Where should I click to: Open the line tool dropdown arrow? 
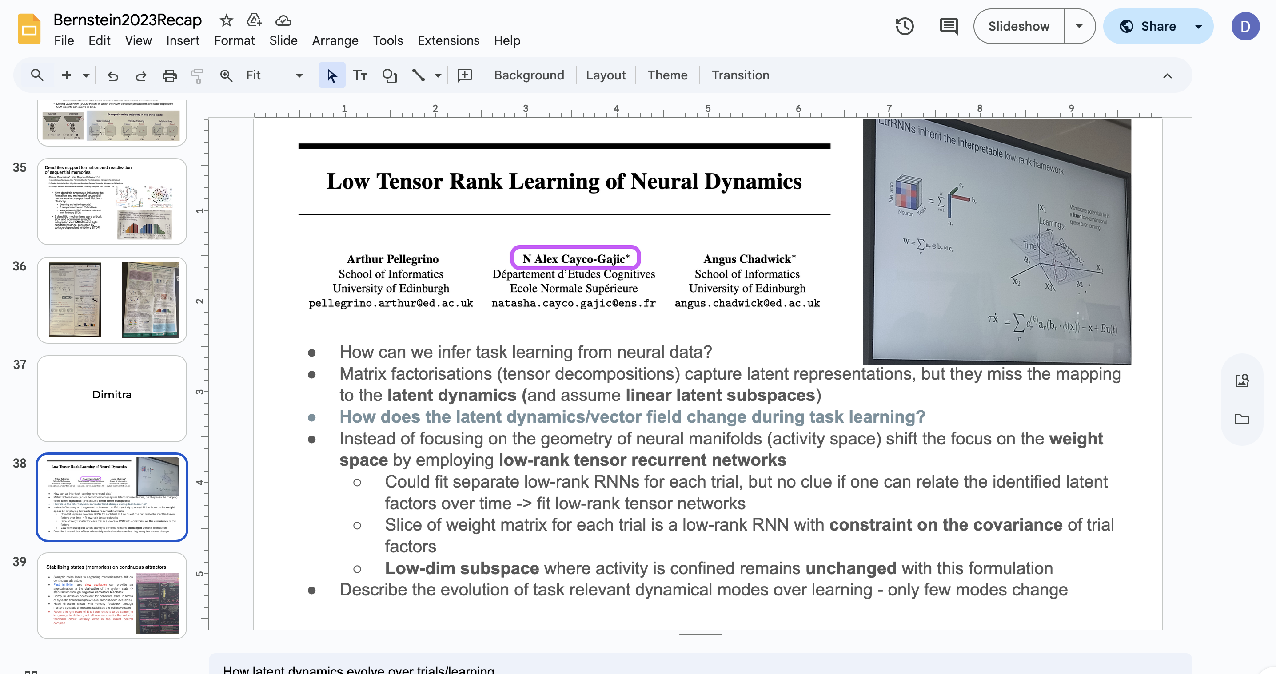click(438, 76)
